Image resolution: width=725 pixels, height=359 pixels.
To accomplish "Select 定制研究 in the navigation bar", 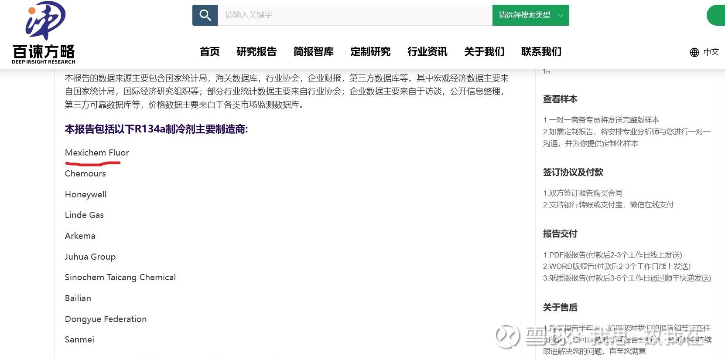I will pos(370,52).
